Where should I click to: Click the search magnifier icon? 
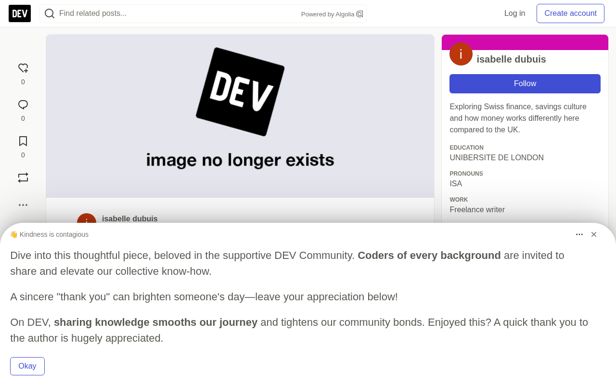pos(50,13)
